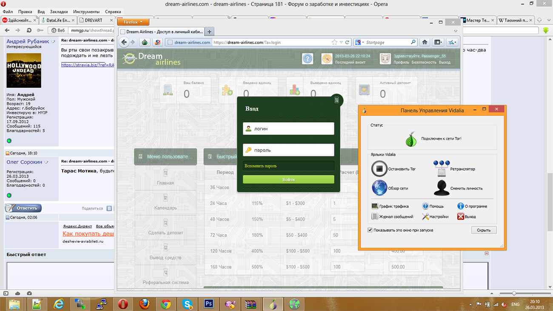Click the Stop Tor icon in Vidalia
Screen dimensions: 553x311
pyautogui.click(x=379, y=169)
